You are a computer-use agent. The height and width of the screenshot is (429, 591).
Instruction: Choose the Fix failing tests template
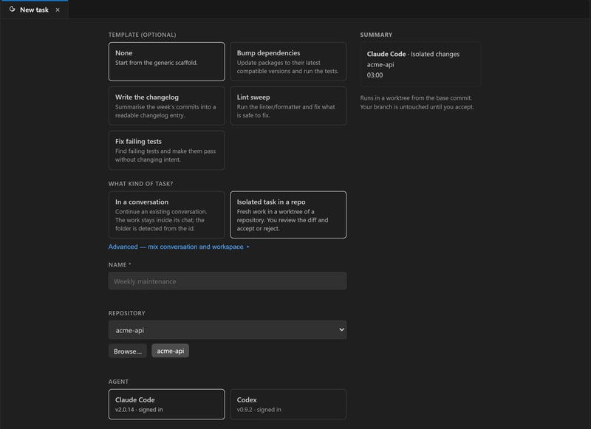click(x=167, y=150)
